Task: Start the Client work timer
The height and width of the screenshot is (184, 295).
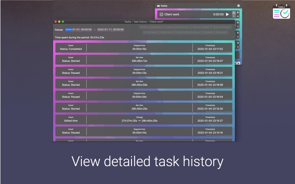Action: pyautogui.click(x=227, y=14)
